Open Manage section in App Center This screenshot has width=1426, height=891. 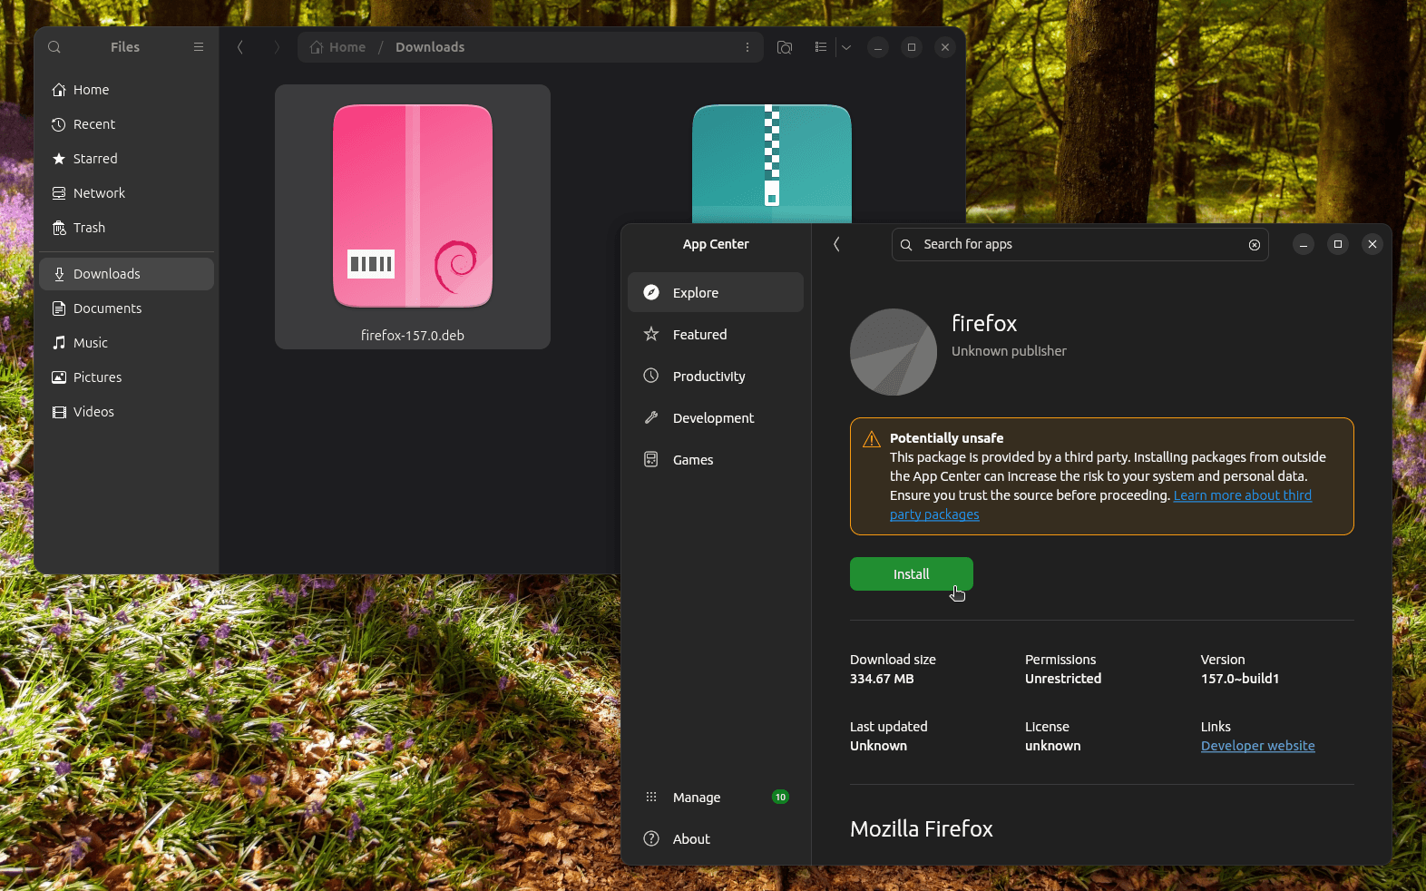coord(716,798)
